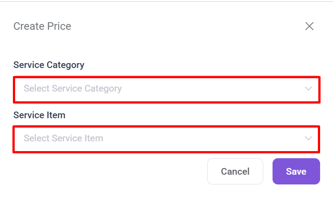Show the service category options list
Screen dimensions: 333x224
(x=166, y=89)
